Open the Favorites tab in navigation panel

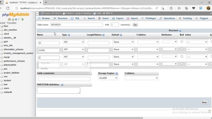[12, 23]
